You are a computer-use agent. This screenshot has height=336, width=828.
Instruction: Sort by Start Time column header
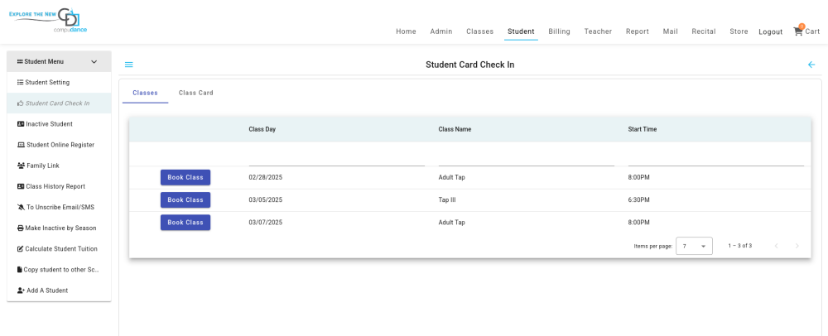(643, 129)
